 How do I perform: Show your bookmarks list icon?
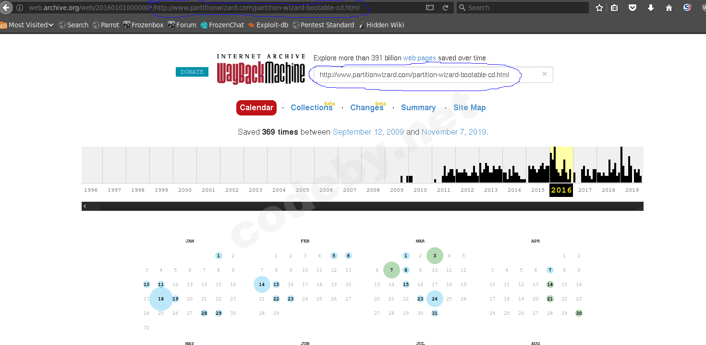[x=614, y=8]
